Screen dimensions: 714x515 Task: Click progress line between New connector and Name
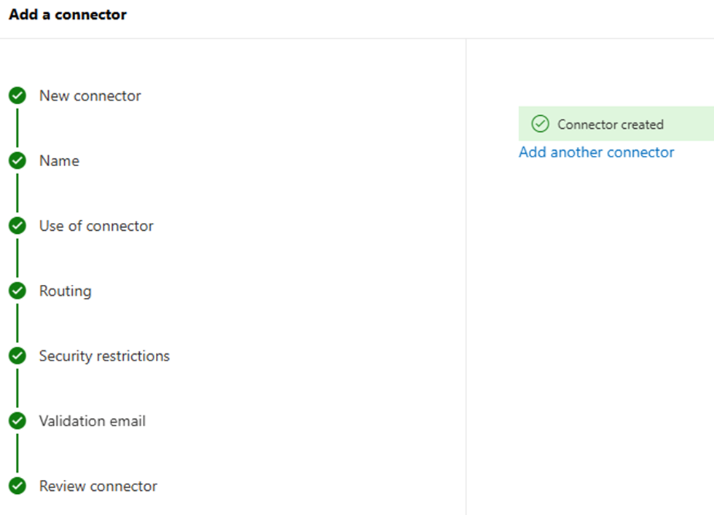pos(17,128)
